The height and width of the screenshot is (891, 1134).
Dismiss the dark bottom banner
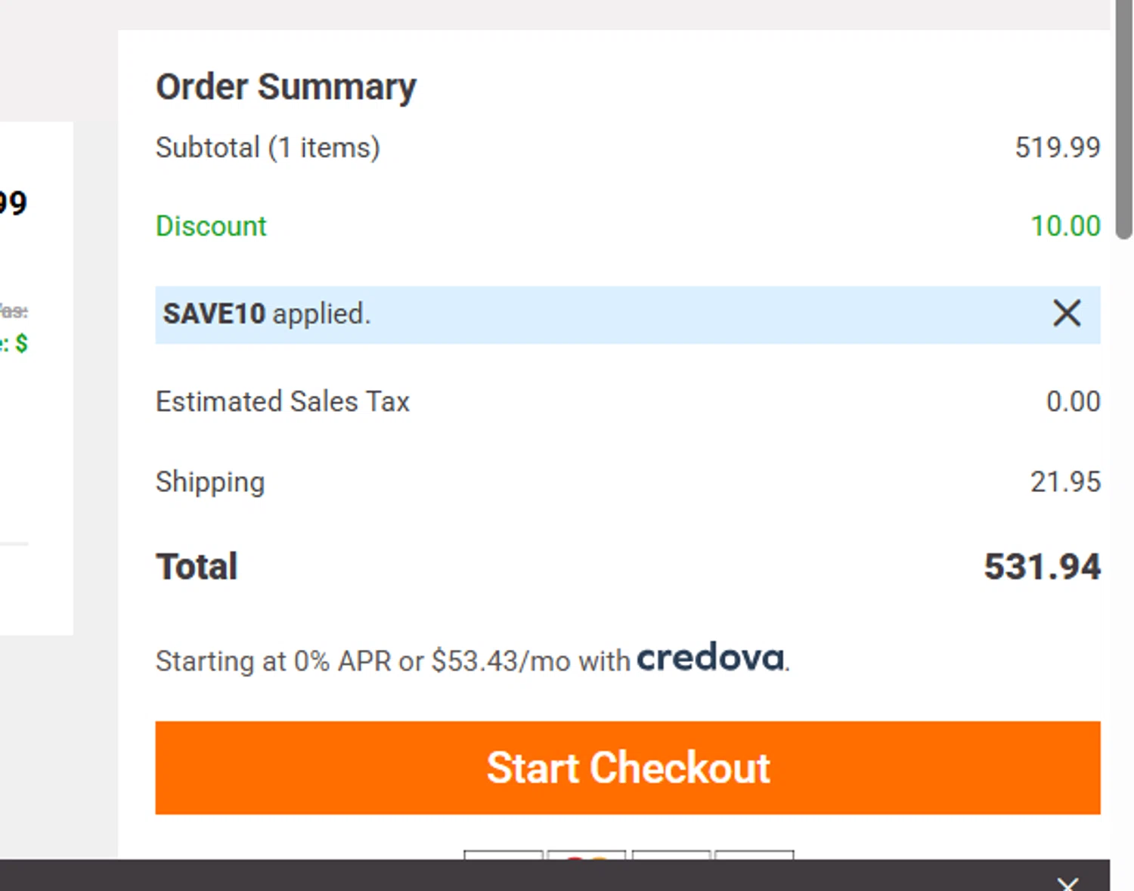pos(1067,883)
